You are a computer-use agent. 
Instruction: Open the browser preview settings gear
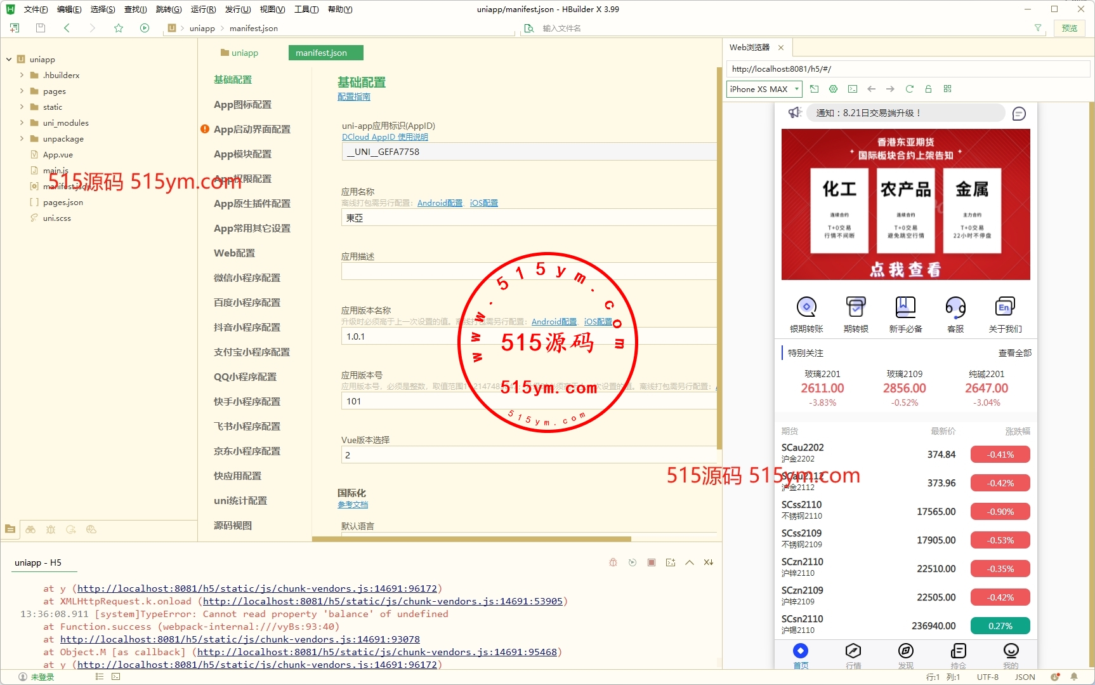point(834,89)
